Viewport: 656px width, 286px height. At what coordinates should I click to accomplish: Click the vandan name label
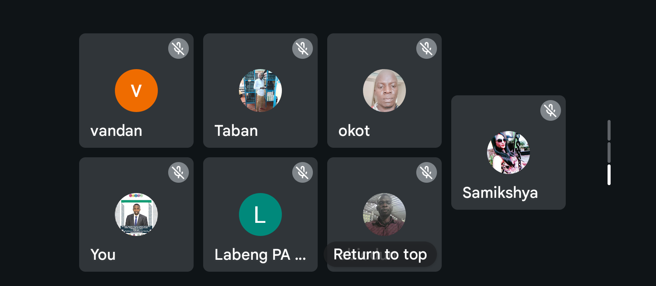pos(116,131)
